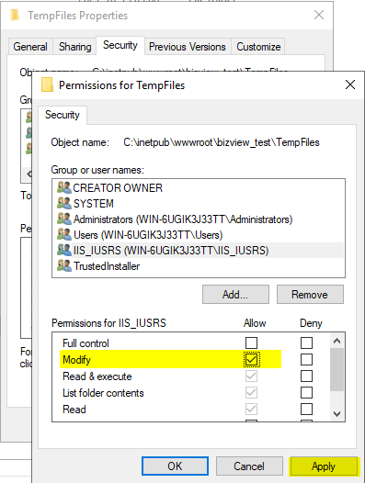Confirm with the OK button

pyautogui.click(x=175, y=466)
